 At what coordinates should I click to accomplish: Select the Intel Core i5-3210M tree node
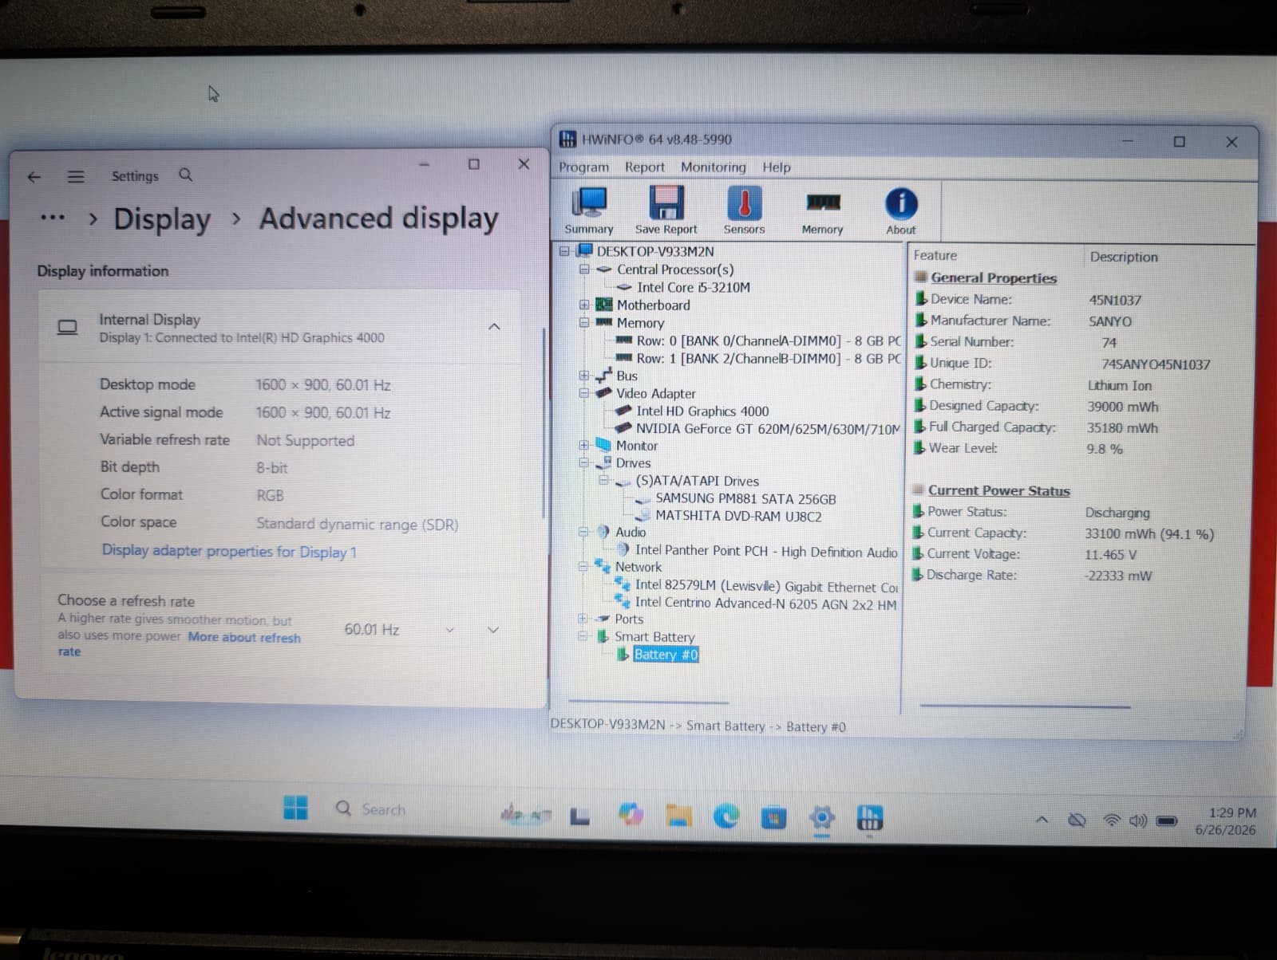[693, 288]
